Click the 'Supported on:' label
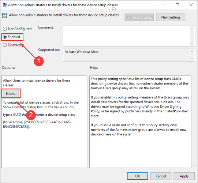The image size is (198, 183). tap(49, 50)
